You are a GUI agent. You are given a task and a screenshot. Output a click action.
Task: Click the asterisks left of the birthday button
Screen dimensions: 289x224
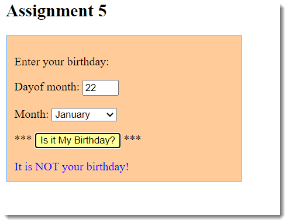tap(23, 139)
